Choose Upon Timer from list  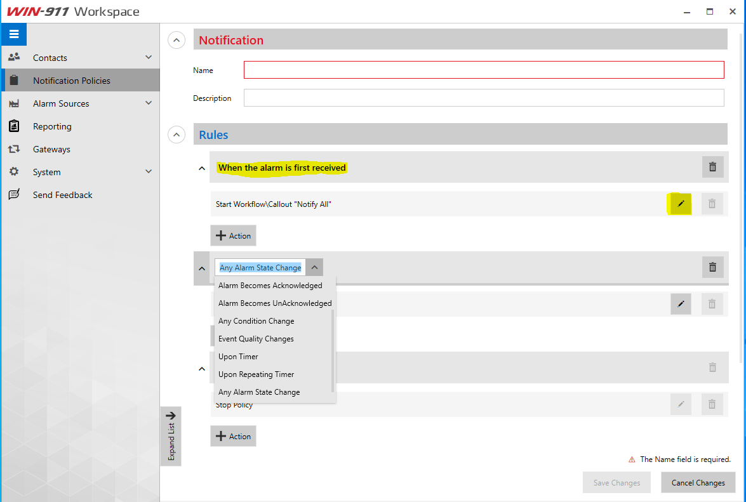coord(274,357)
